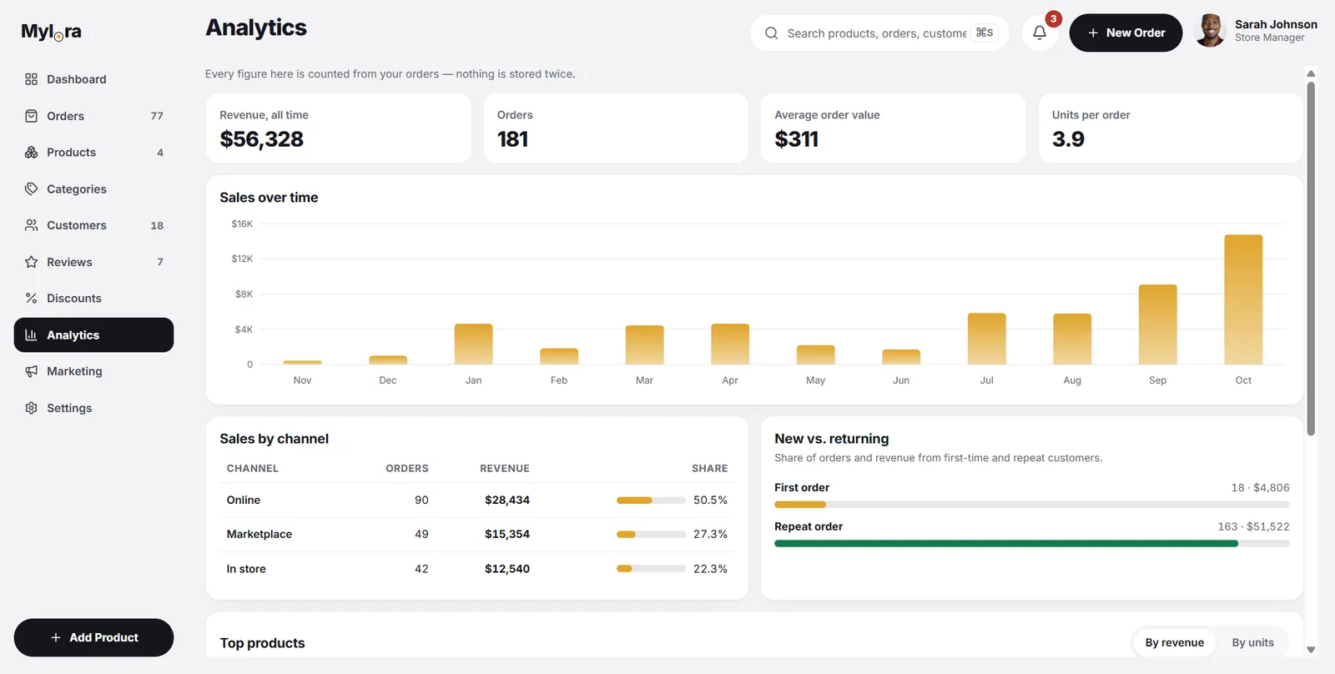Click the Online channel share bar
Image resolution: width=1335 pixels, height=674 pixels.
tap(651, 500)
